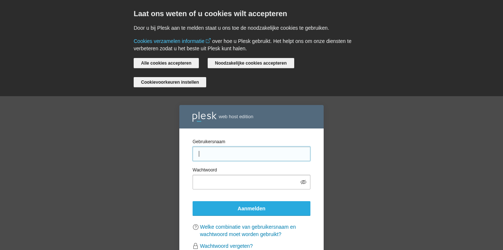This screenshot has height=250, width=503.
Task: Open Cookievoorkeuren instellen
Action: click(170, 82)
